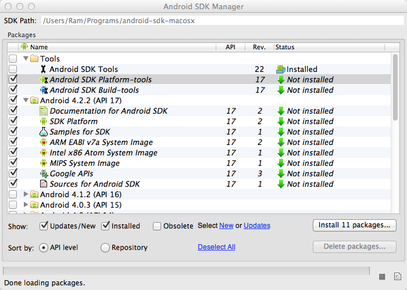Click the Delete packages button
This screenshot has width=407, height=290.
[x=354, y=246]
